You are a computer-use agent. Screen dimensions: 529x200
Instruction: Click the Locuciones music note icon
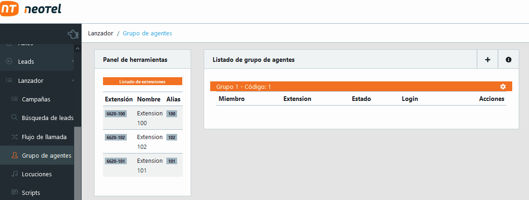14,174
